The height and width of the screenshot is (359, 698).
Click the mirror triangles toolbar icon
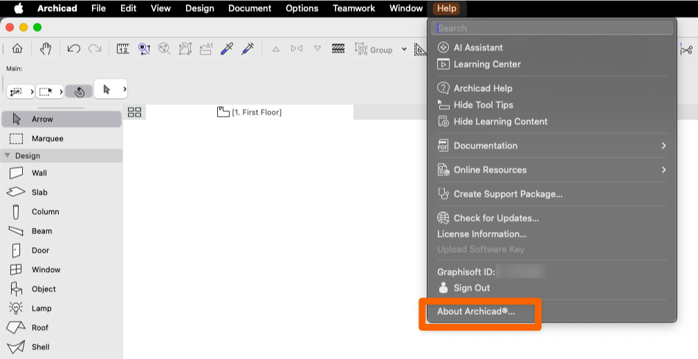(x=297, y=48)
